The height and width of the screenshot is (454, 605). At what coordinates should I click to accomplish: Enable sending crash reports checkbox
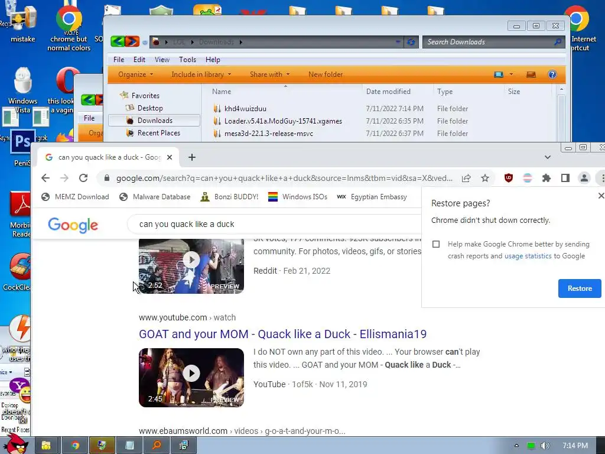tap(436, 244)
